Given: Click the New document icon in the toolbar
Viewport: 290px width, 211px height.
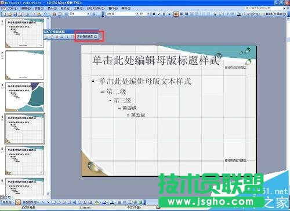Looking at the screenshot, I should pos(4,14).
